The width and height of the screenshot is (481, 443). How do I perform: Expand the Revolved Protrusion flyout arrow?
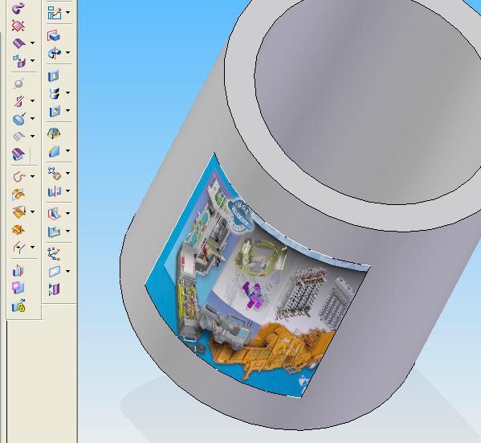[x=67, y=53]
